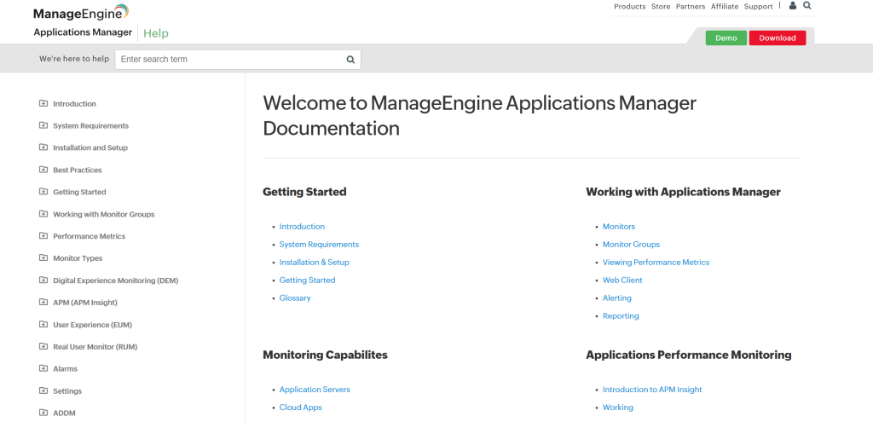Click the Applications Manager title
Viewport: 873px width, 422px height.
click(83, 32)
